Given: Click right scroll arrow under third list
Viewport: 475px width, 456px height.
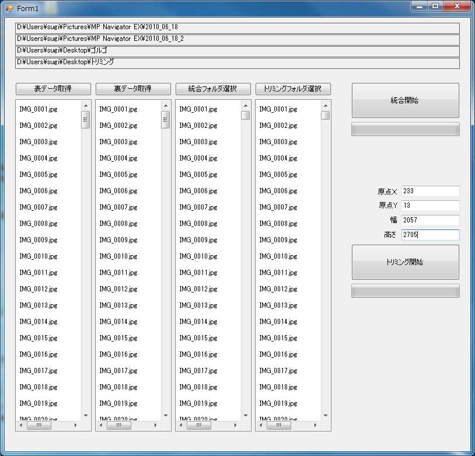Looking at the screenshot, I should 236,426.
